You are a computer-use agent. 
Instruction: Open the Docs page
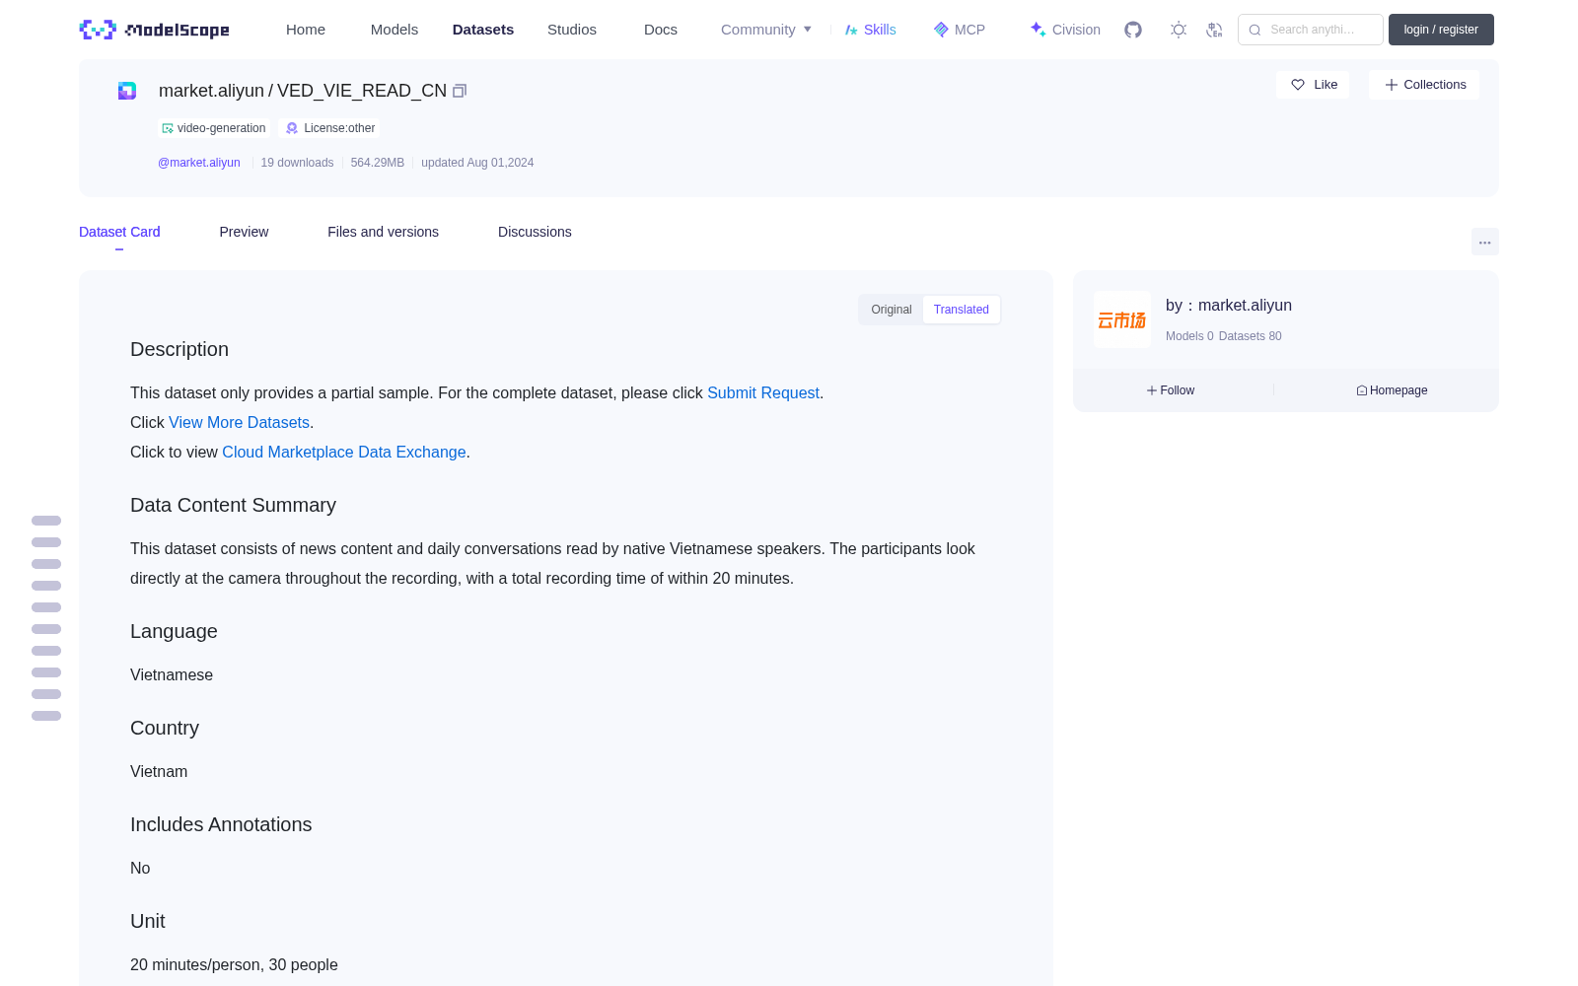(x=661, y=30)
